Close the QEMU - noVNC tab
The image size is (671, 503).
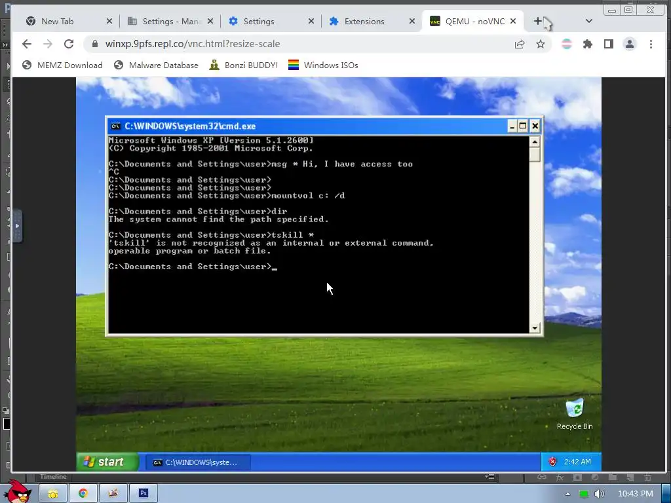pos(513,21)
